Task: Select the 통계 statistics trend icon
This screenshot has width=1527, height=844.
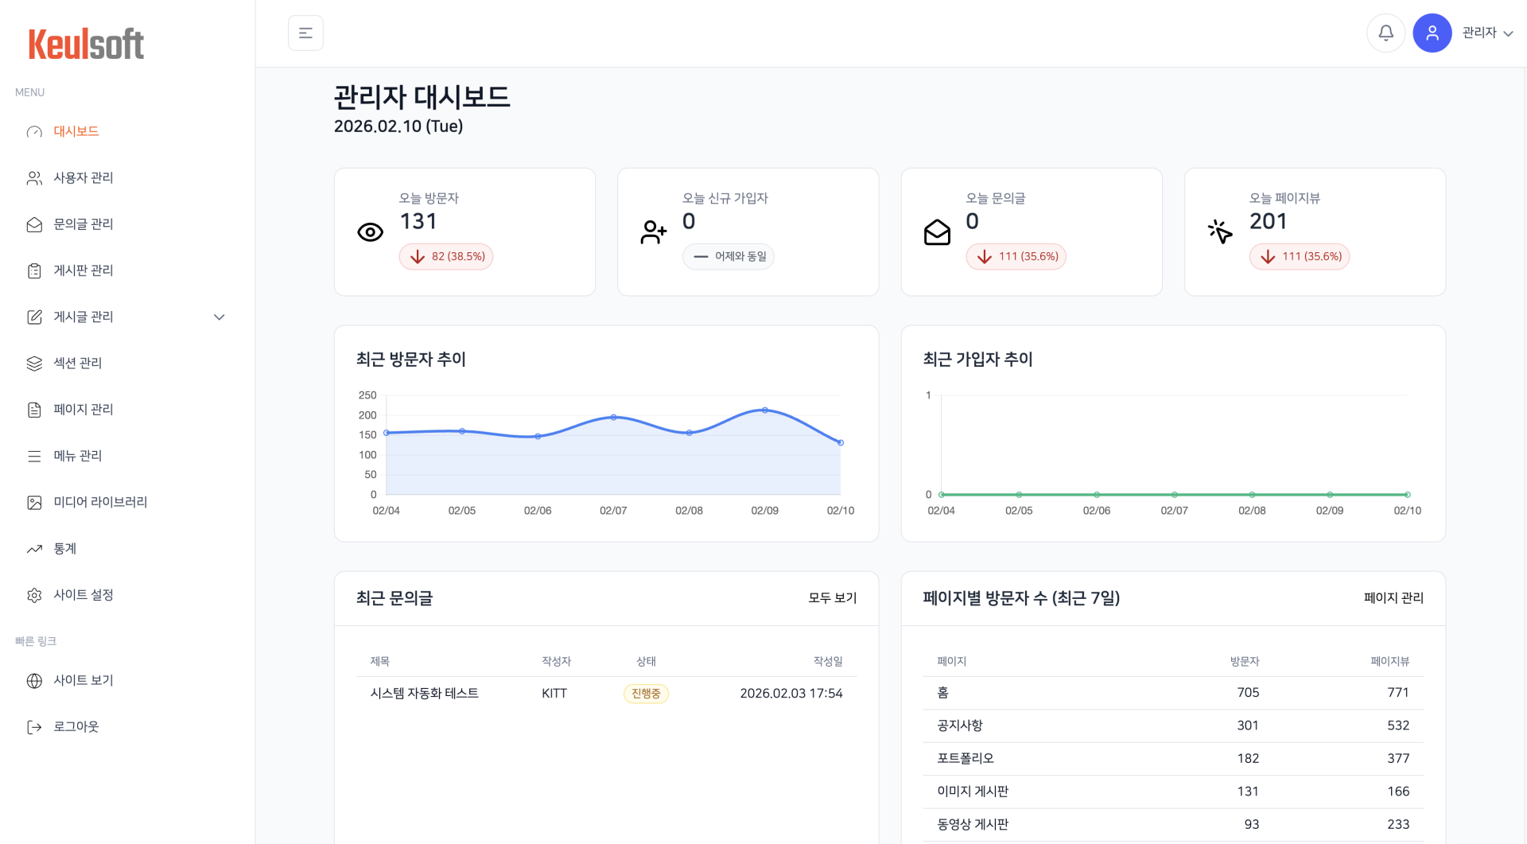Action: (x=34, y=548)
